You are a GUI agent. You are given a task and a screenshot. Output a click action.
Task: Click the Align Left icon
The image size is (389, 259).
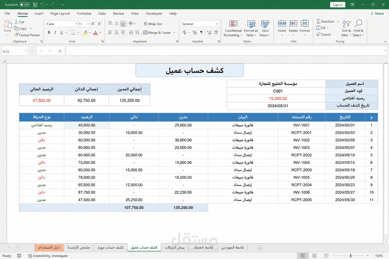pos(110,32)
